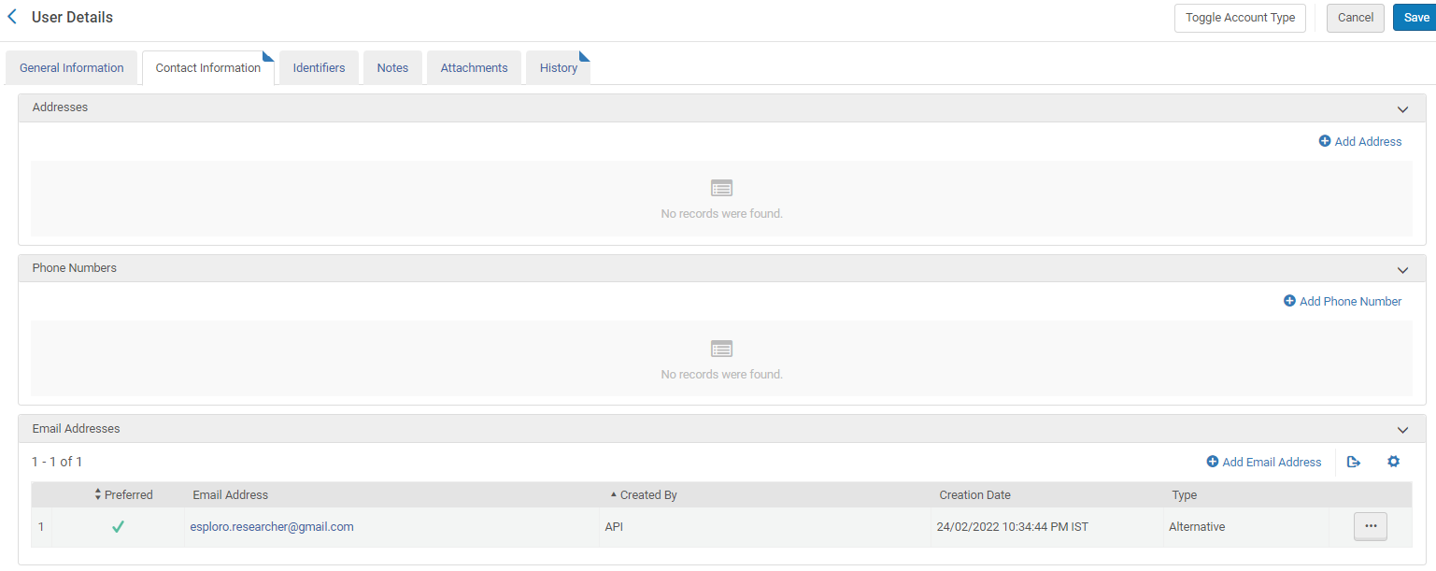Click the 24/02/2022 10:34:44 PM IST date
Screen dimensions: 1436x571
pyautogui.click(x=1012, y=527)
